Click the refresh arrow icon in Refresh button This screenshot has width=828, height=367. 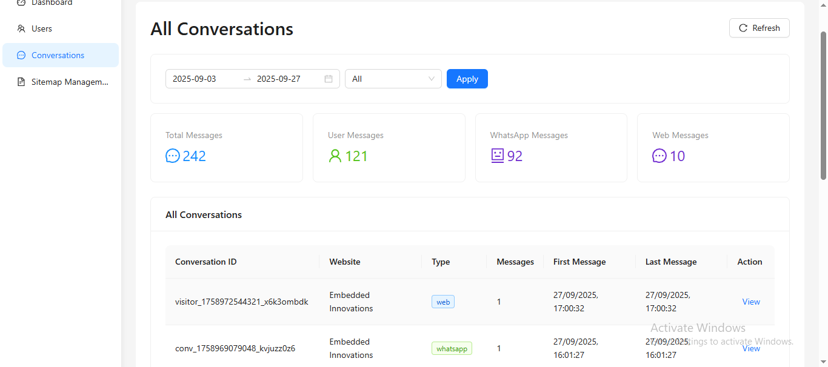(743, 27)
